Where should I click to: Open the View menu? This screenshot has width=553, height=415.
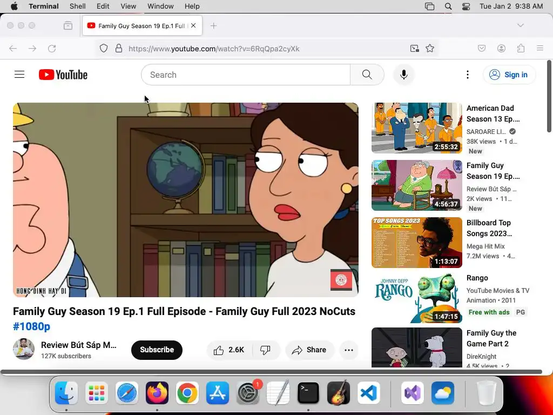tap(129, 6)
